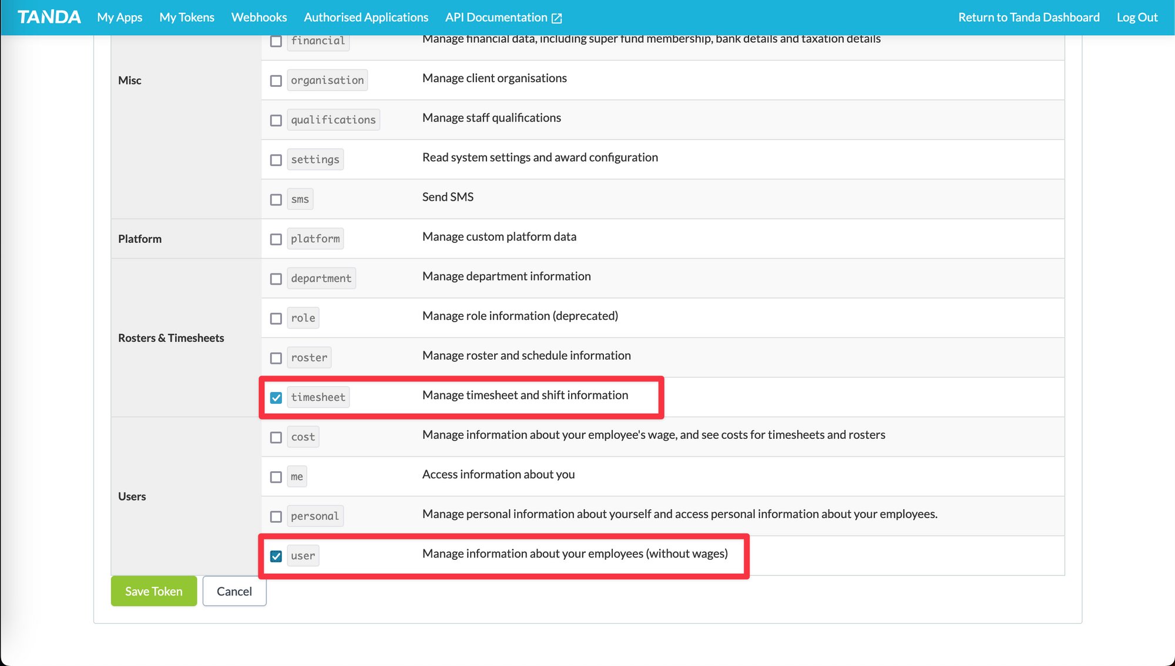Click the TANDA logo

click(49, 17)
